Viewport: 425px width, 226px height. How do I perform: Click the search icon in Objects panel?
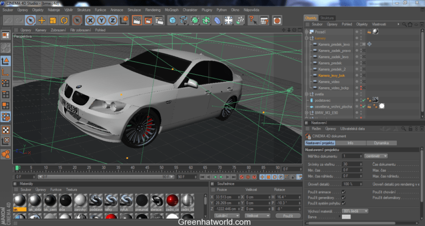404,24
